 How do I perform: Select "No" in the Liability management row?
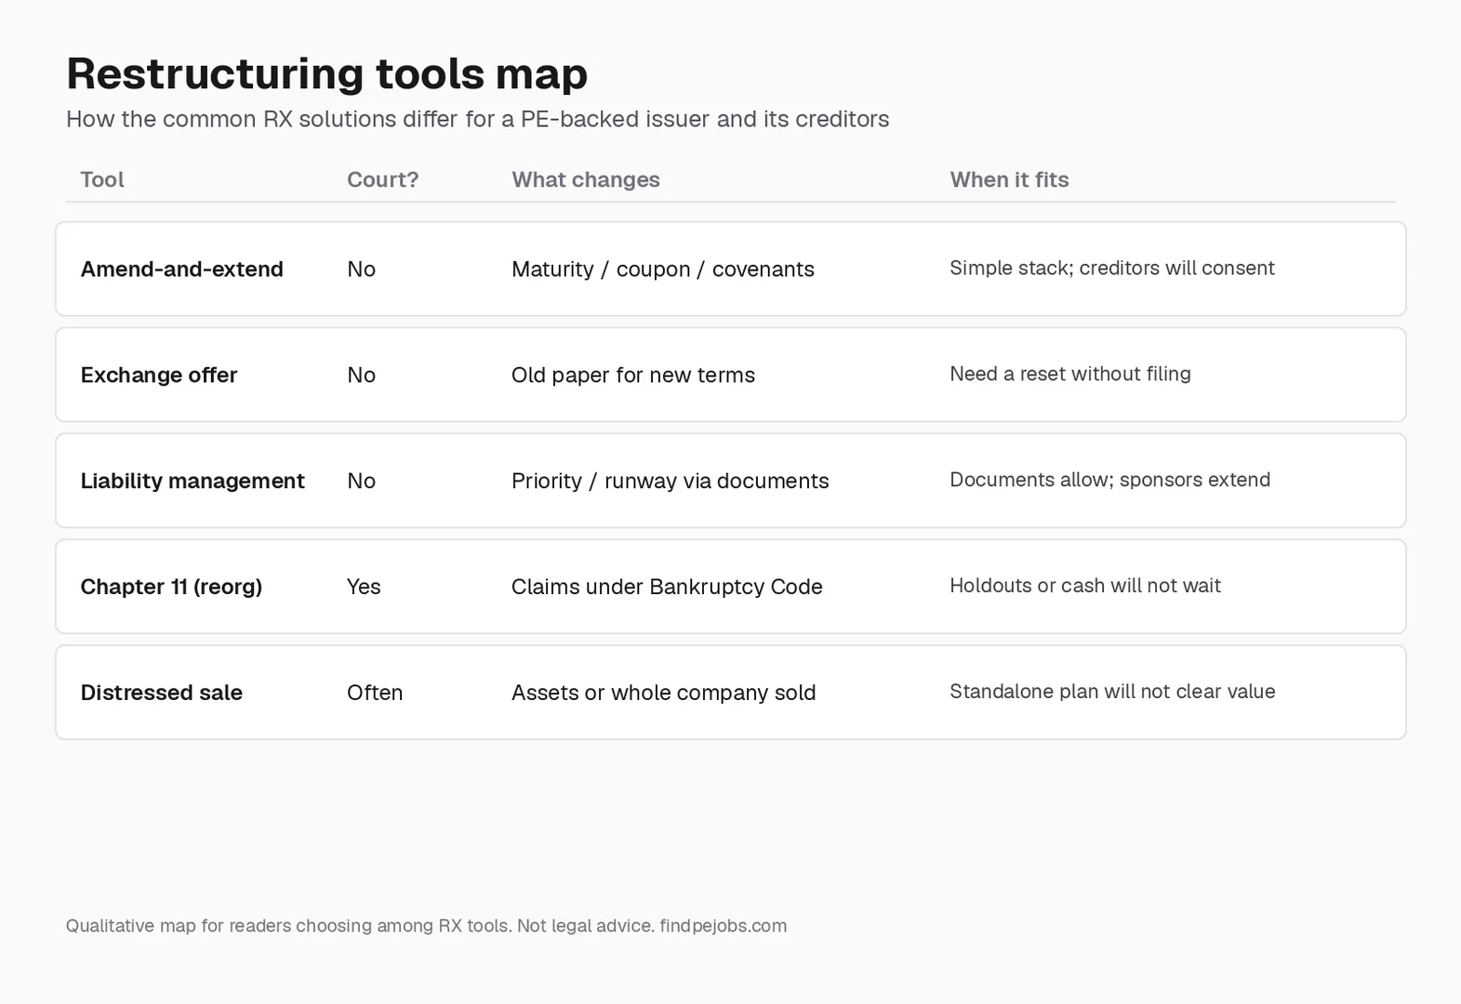tap(361, 481)
